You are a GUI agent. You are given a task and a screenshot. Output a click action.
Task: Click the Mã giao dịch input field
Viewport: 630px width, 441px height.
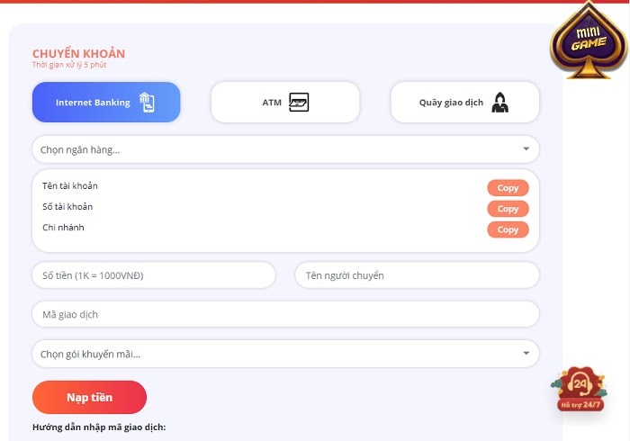pyautogui.click(x=285, y=314)
